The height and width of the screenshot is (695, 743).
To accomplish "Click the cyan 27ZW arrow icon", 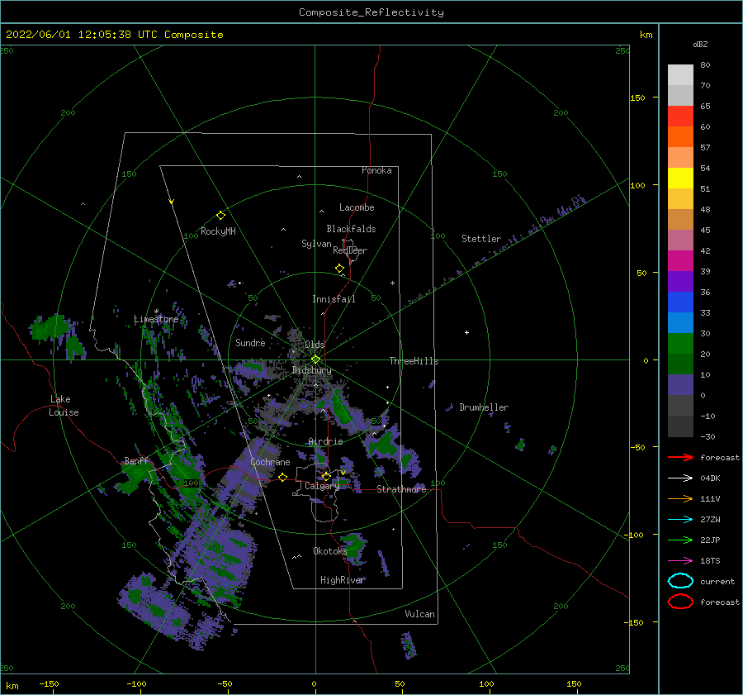I will coord(680,520).
